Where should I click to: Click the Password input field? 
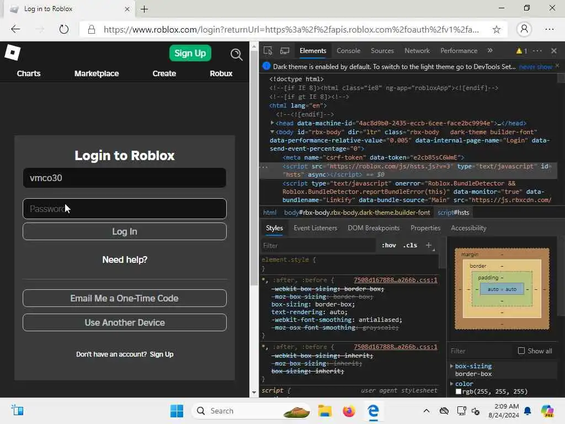(125, 209)
